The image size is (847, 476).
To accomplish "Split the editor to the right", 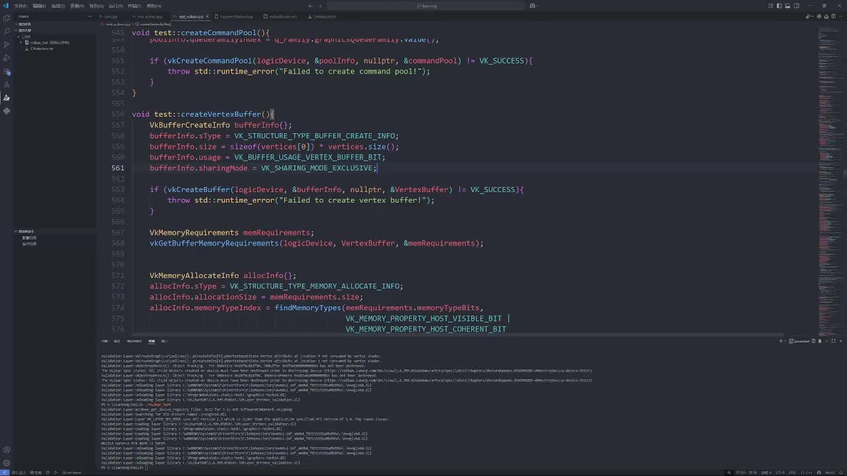I will [x=832, y=17].
